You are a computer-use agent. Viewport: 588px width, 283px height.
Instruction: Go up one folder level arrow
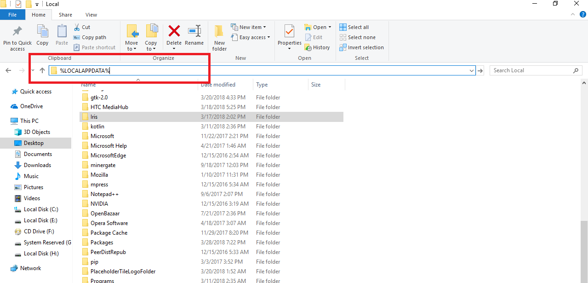42,70
